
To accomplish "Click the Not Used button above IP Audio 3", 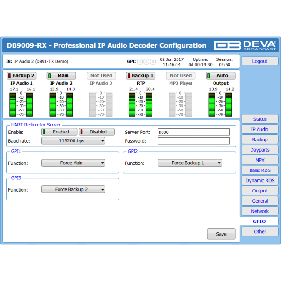I will coord(101,75).
